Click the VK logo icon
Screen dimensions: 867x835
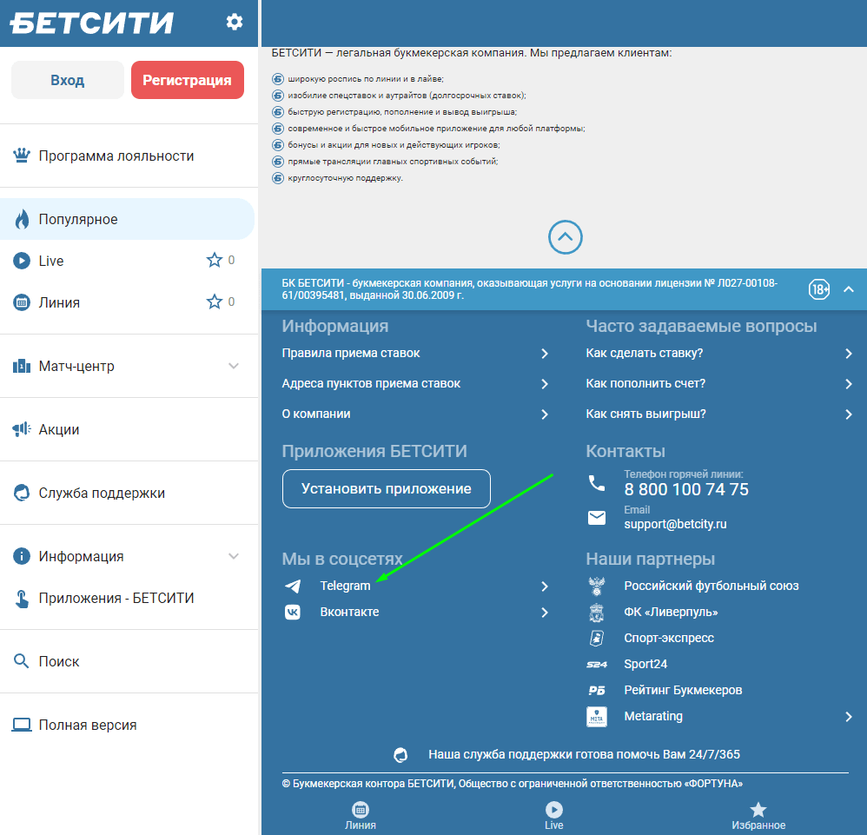(x=293, y=612)
